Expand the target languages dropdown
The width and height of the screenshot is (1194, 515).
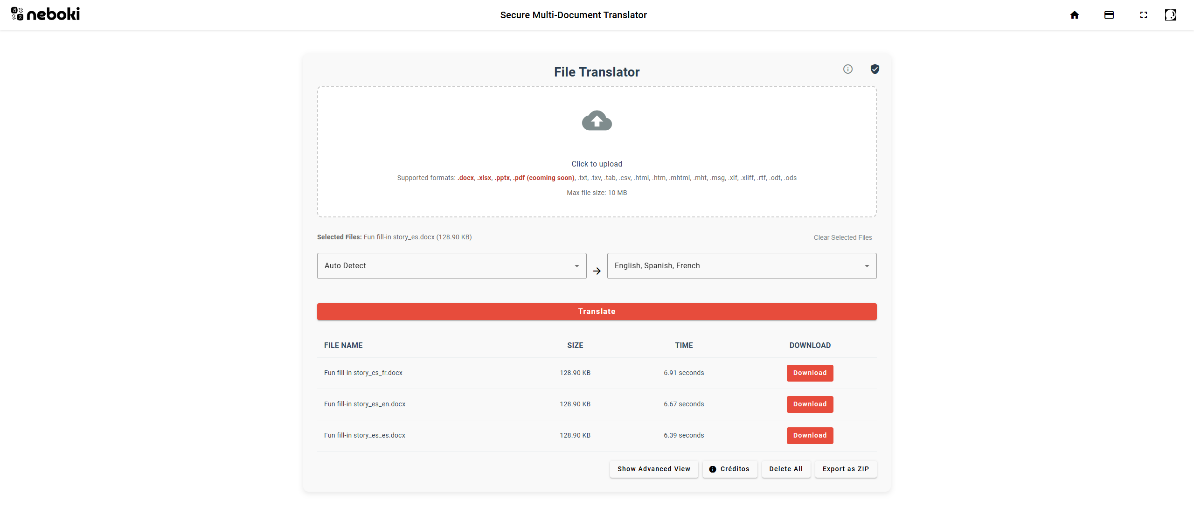742,266
